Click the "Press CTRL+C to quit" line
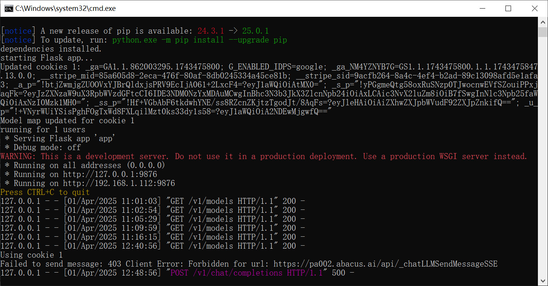Screen dimensions: 548x286 pos(45,192)
